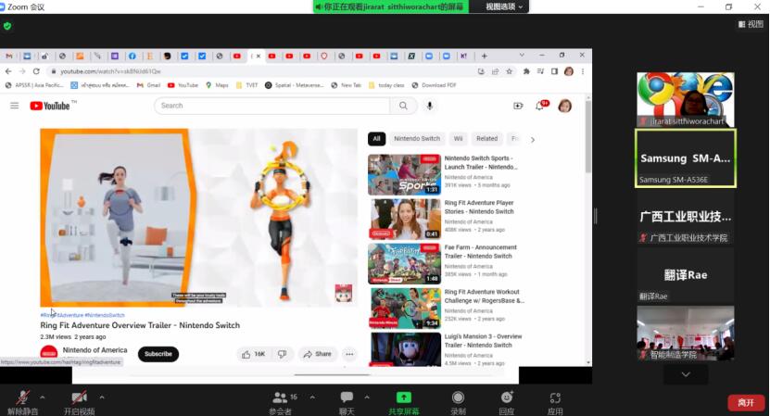Open the Chrome extensions puzzle icon
Screen dimensions: 770x416
[526, 71]
